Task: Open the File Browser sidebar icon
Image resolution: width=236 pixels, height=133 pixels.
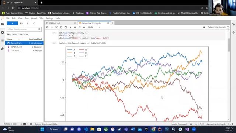Action: (x=3, y=24)
